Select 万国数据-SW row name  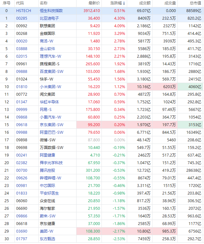52,148
